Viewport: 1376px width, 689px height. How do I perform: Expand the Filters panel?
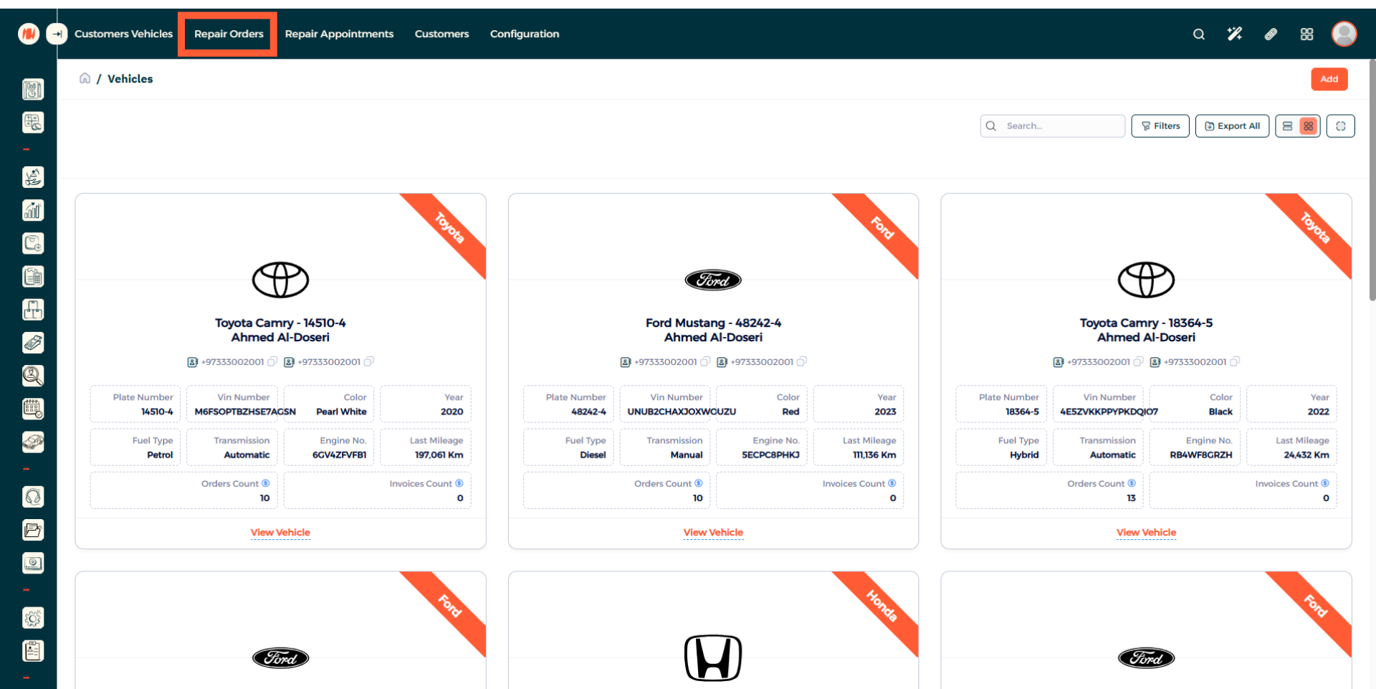click(x=1160, y=126)
